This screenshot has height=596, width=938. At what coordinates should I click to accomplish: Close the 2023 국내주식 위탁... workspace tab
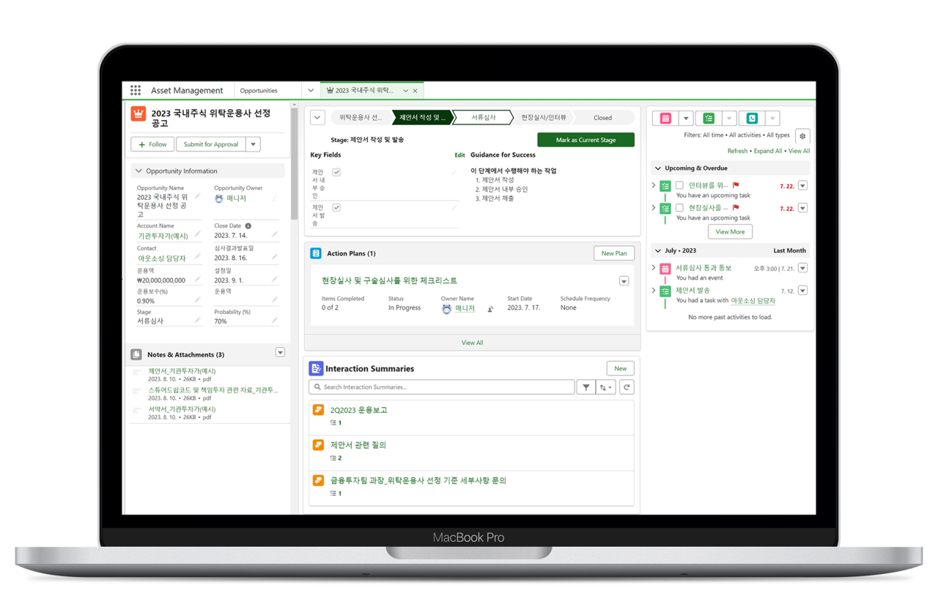(416, 91)
